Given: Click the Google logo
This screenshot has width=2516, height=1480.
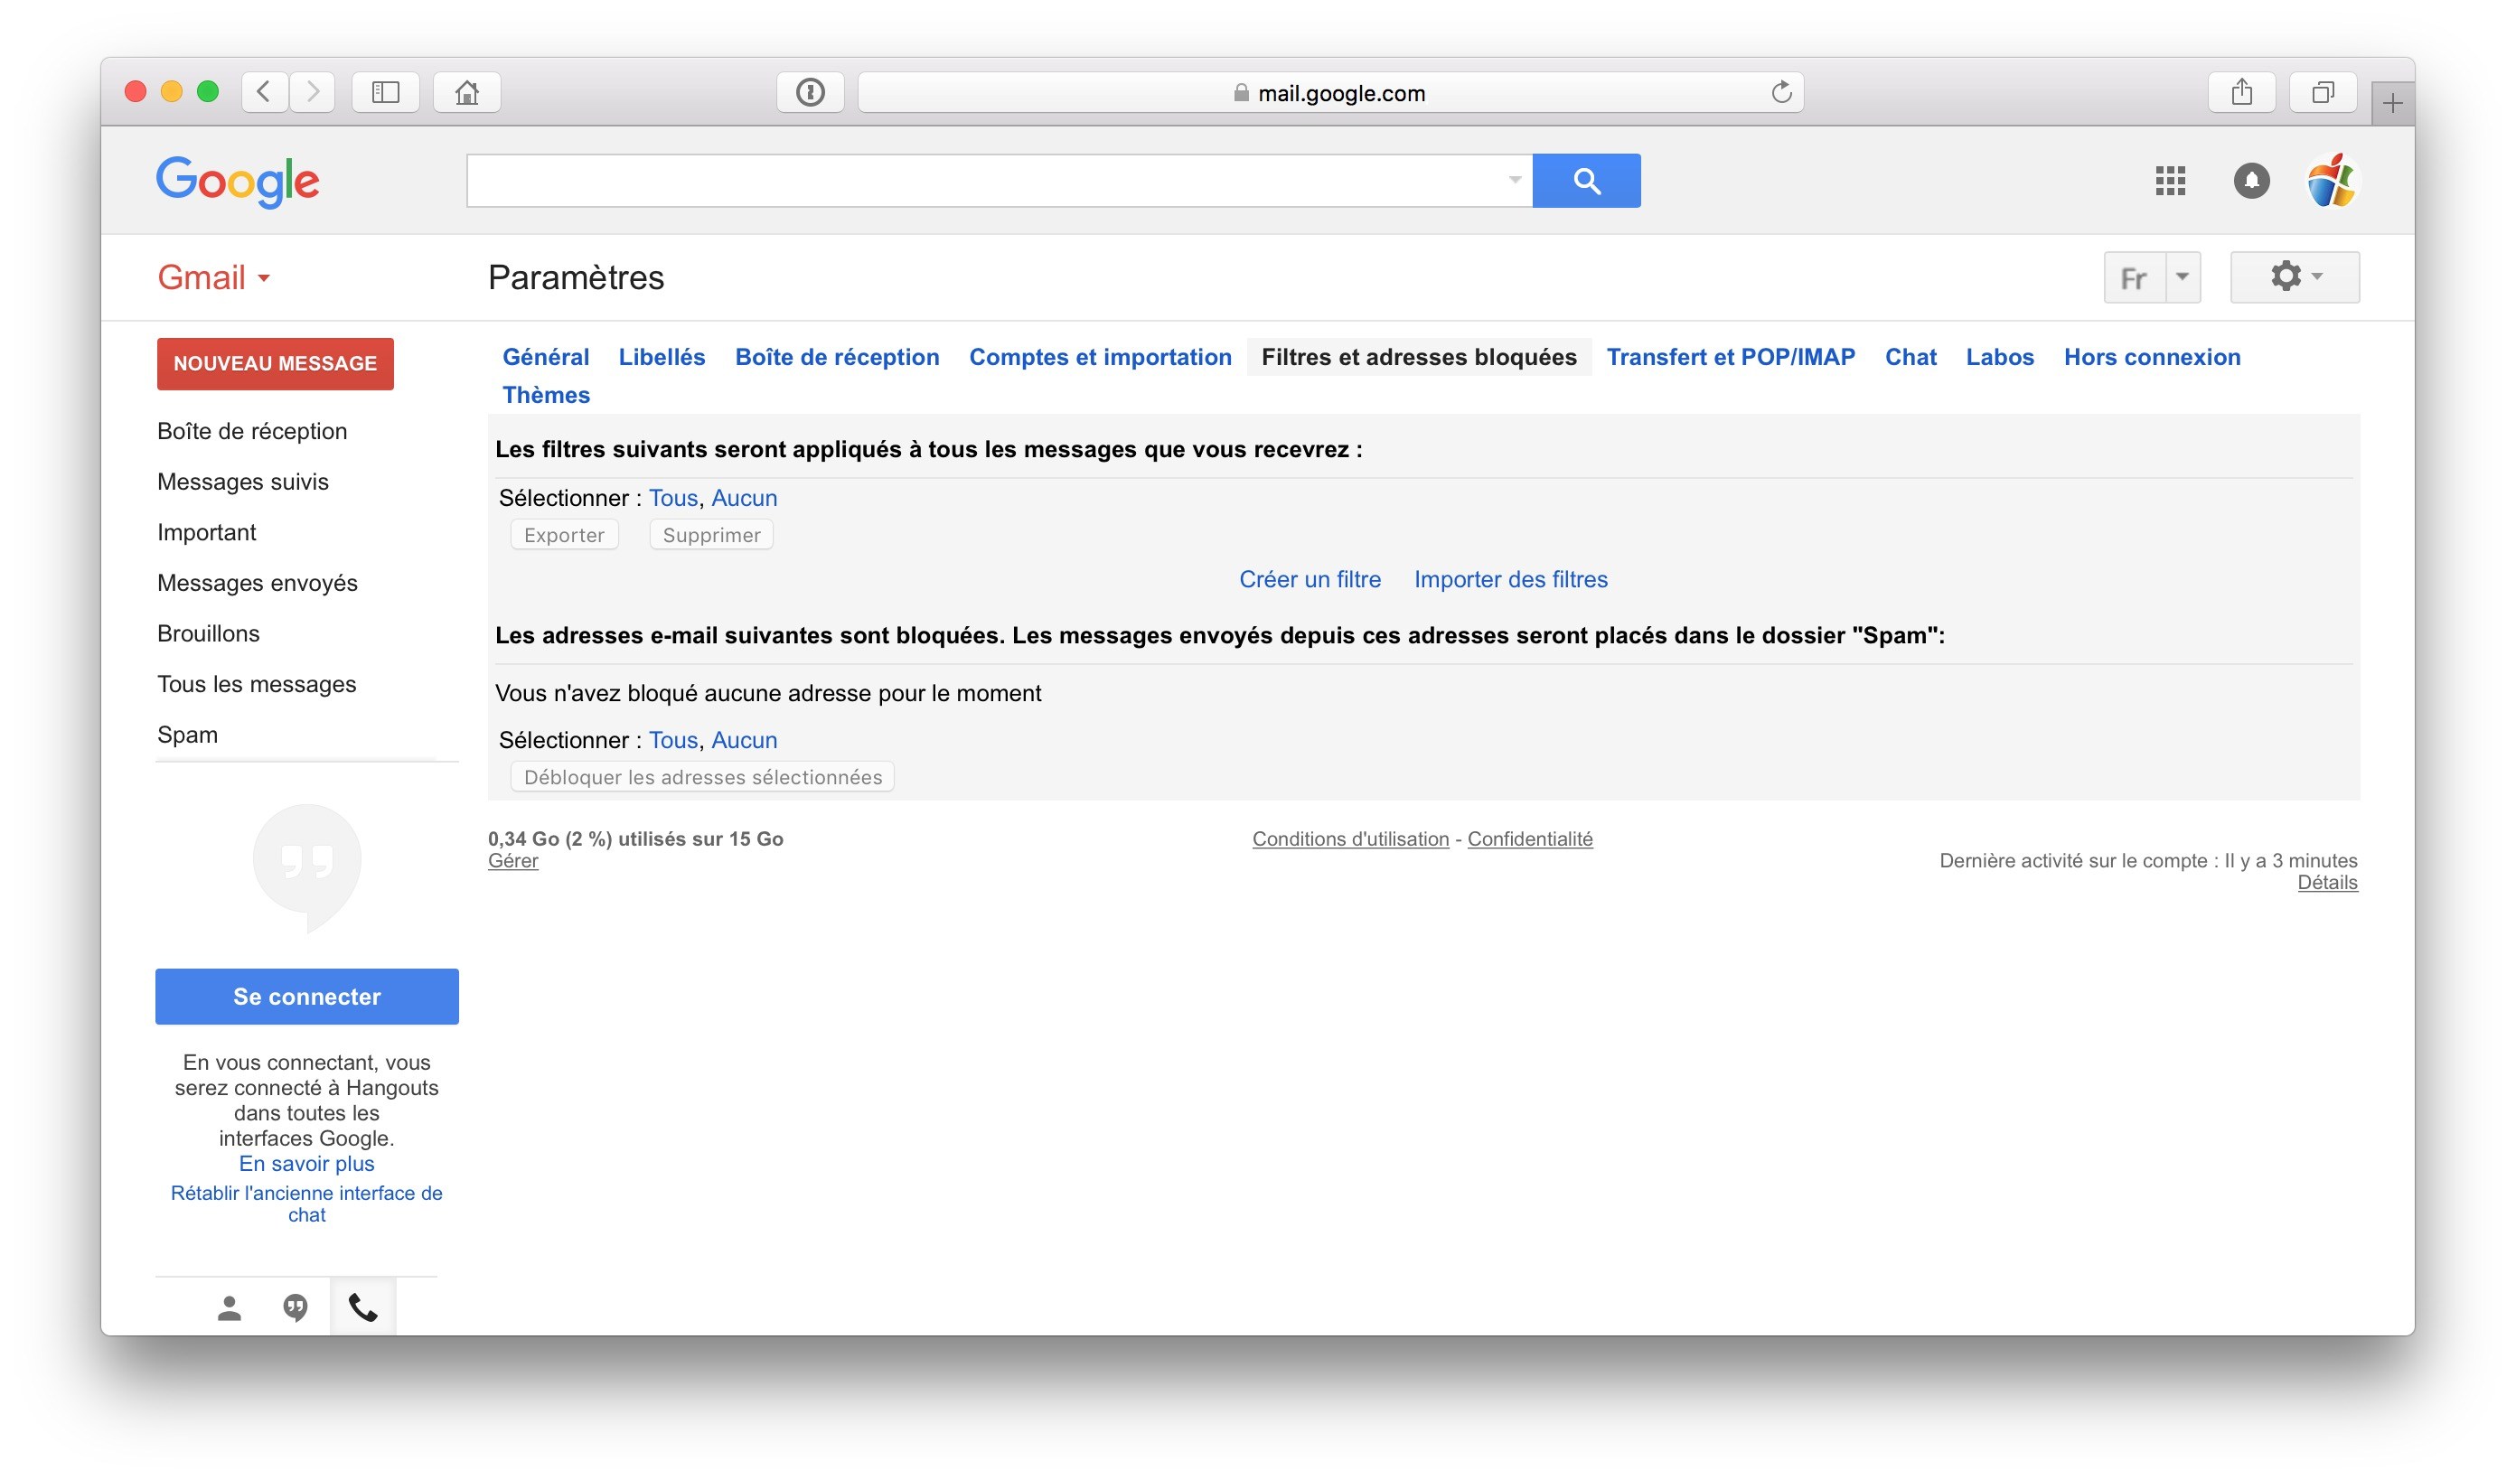Looking at the screenshot, I should click(x=238, y=182).
